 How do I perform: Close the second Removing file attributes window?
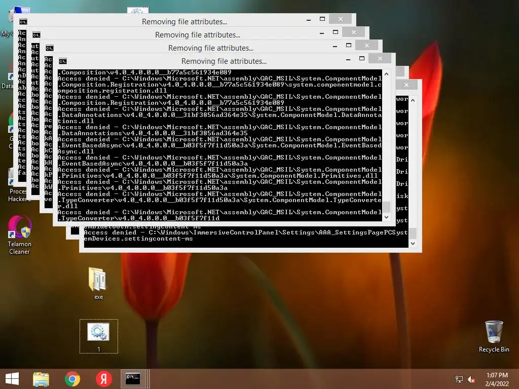click(367, 45)
